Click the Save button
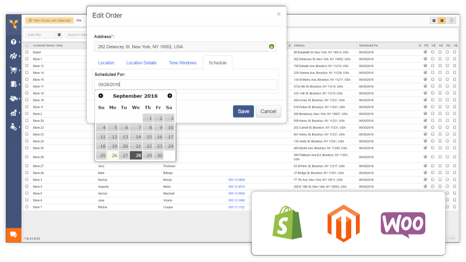The height and width of the screenshot is (262, 466). point(243,111)
